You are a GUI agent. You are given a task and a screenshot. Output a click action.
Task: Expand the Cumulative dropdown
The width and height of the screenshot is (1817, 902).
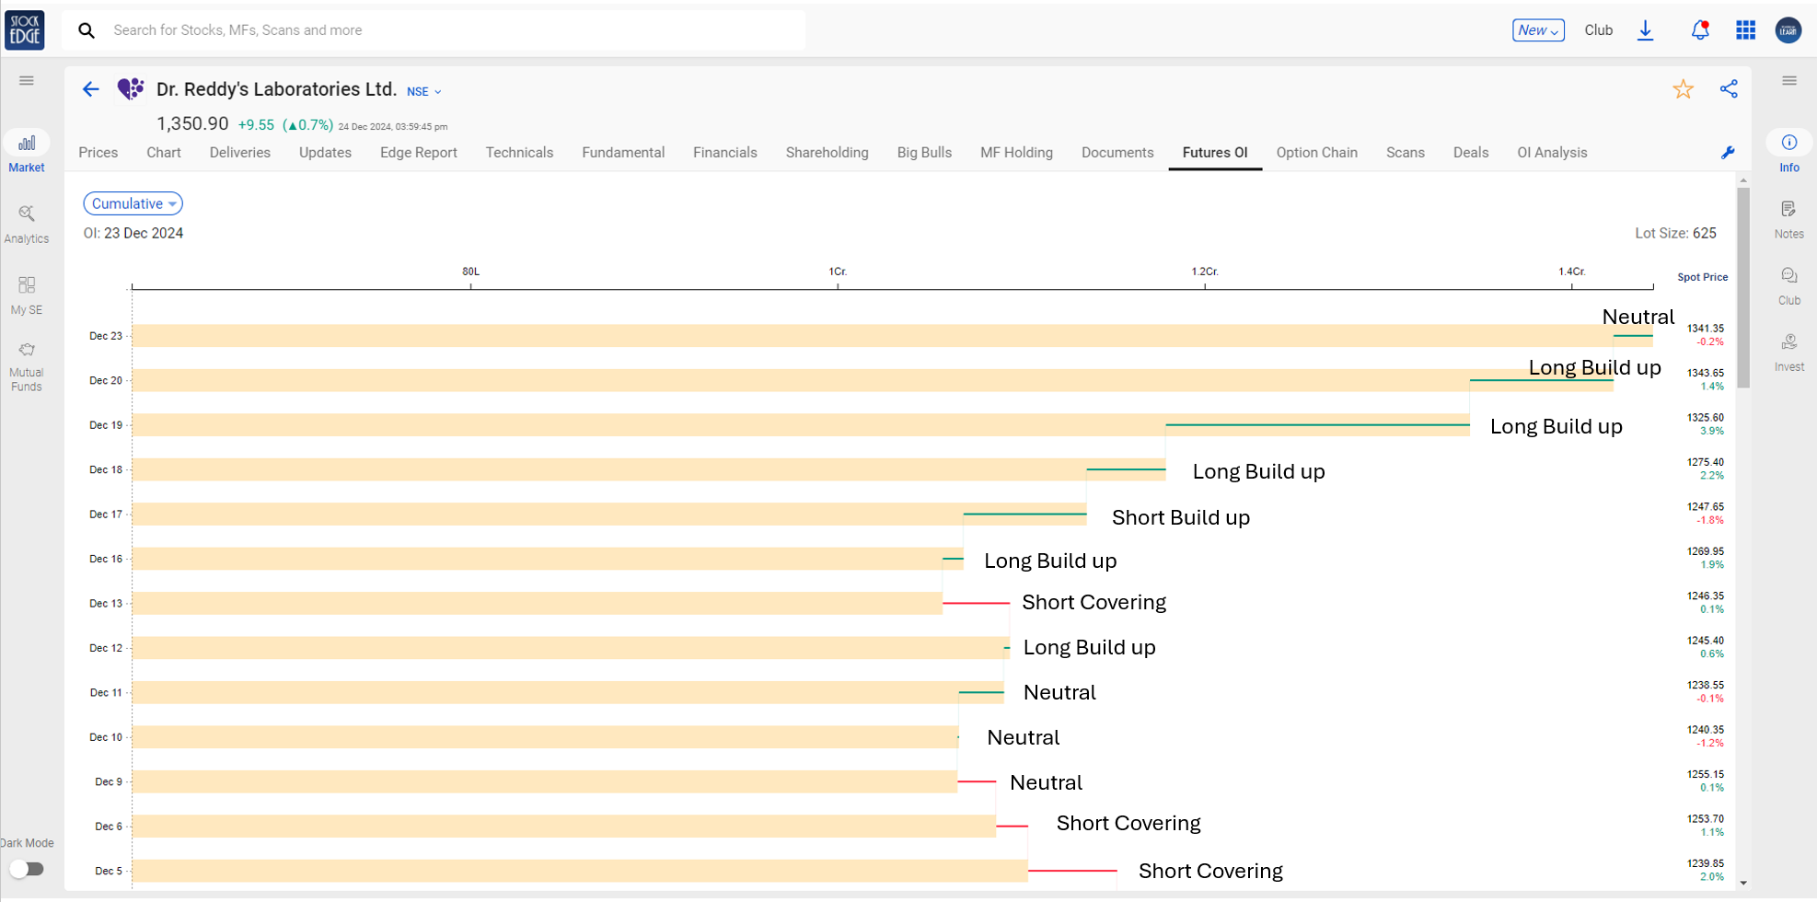[133, 203]
